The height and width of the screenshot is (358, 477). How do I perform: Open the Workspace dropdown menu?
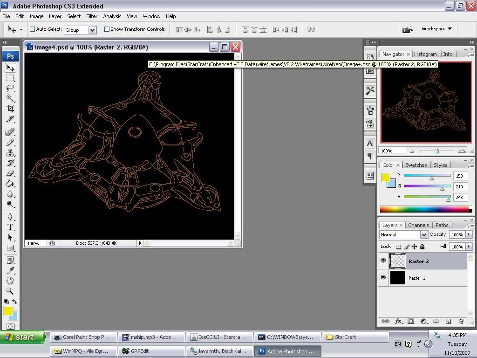coord(436,28)
